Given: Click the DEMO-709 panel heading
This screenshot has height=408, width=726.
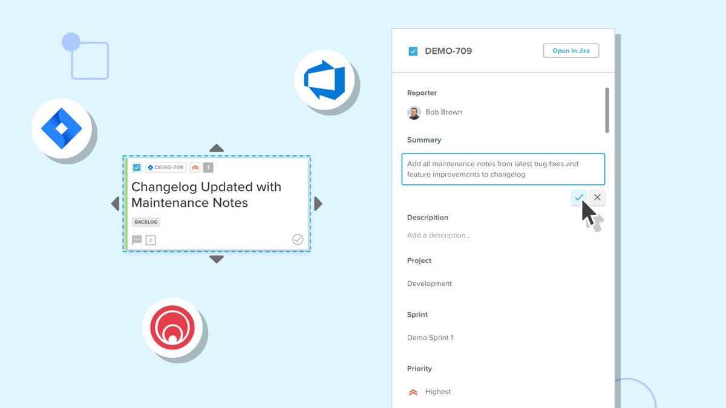Looking at the screenshot, I should pos(448,51).
